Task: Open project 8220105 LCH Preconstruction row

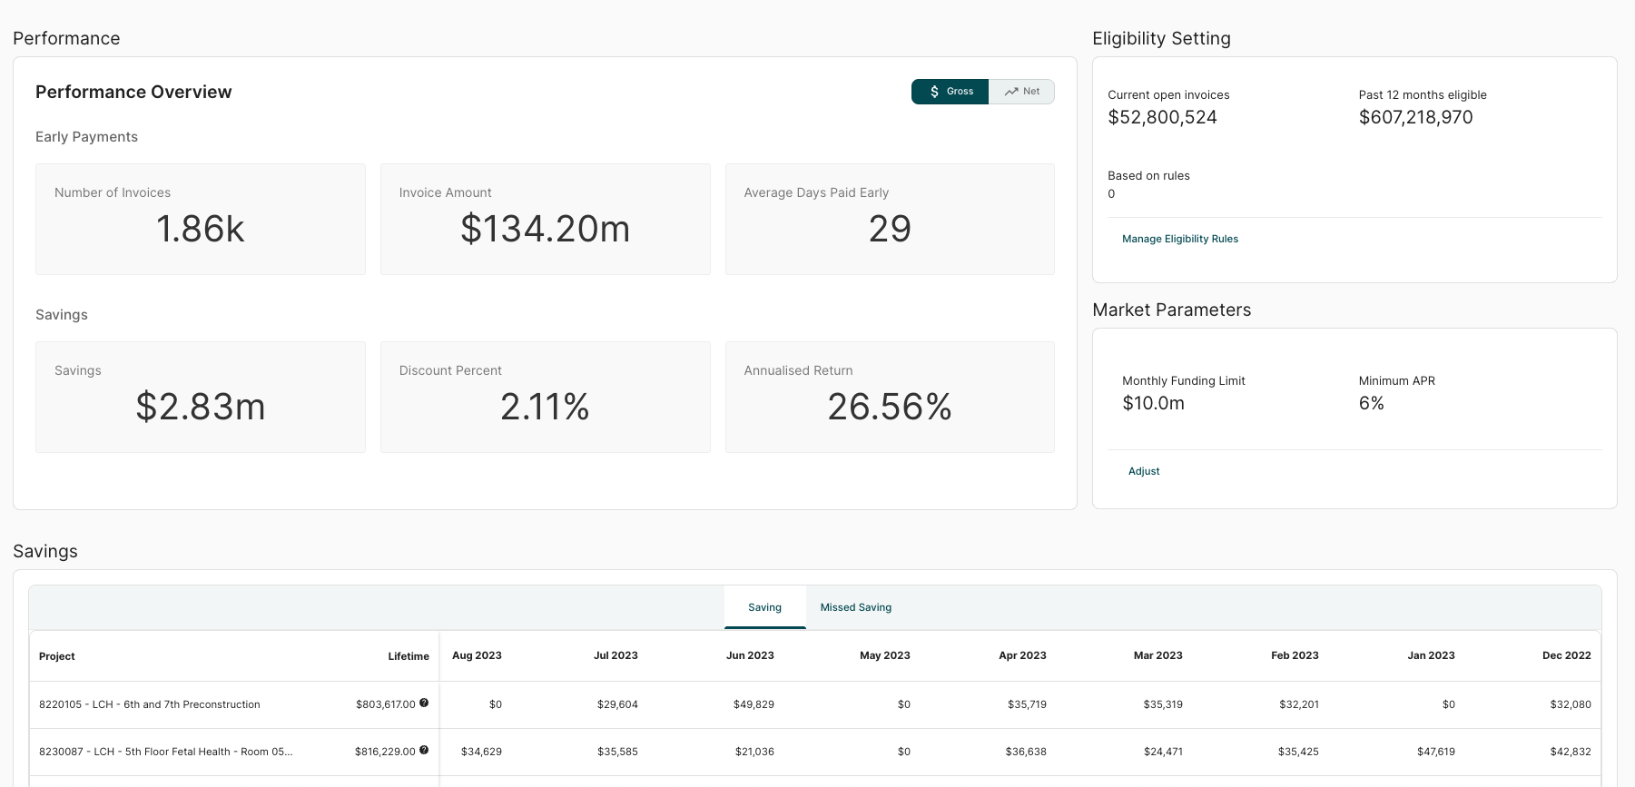Action: tap(150, 704)
